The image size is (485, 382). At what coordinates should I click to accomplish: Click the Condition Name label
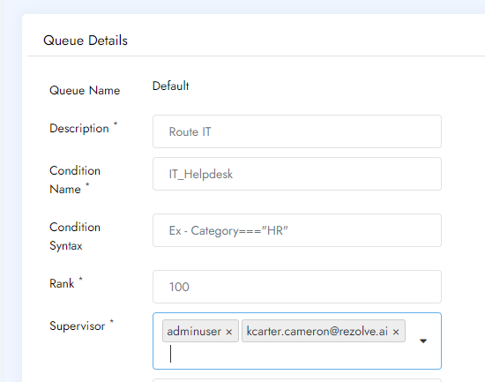(75, 180)
